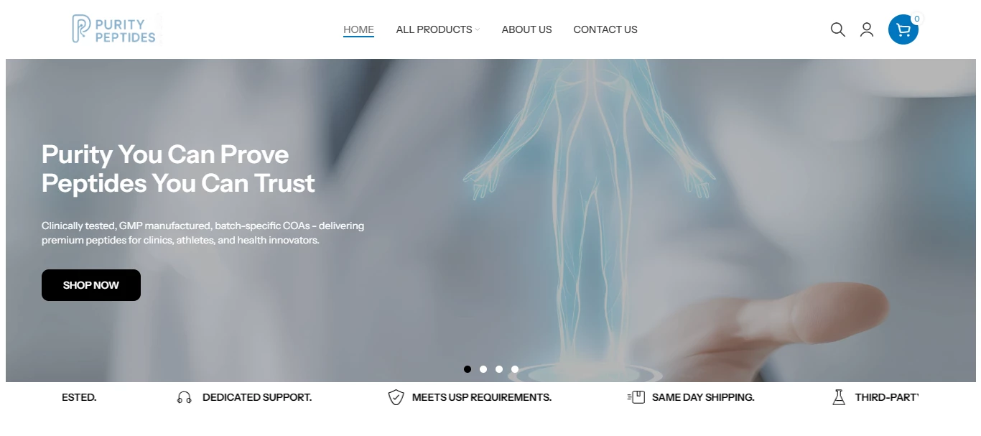Select the third carousel slide dot

pyautogui.click(x=499, y=369)
